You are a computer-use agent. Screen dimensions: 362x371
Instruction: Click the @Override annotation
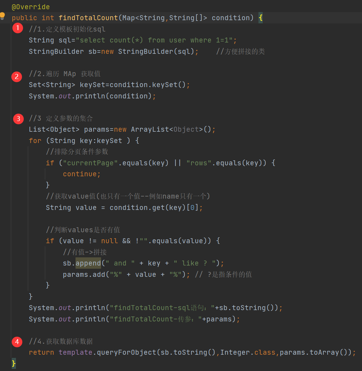tap(31, 6)
